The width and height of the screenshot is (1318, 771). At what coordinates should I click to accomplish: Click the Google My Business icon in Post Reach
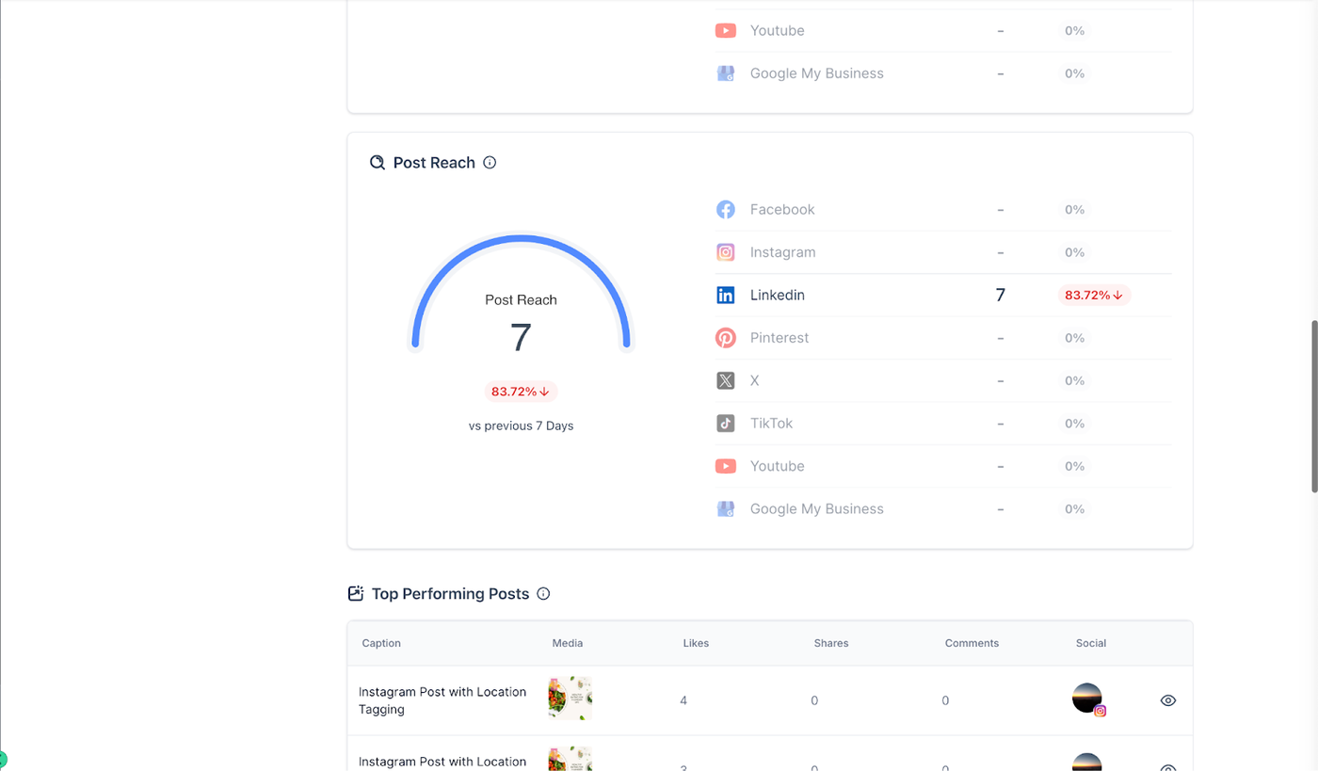(726, 509)
